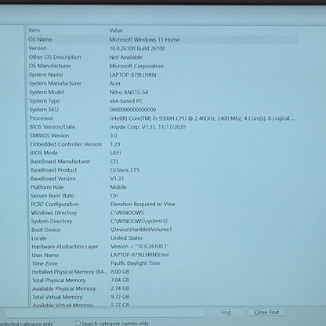Select Other OS Description row
Image resolution: width=326 pixels, height=326 pixels.
coord(162,57)
